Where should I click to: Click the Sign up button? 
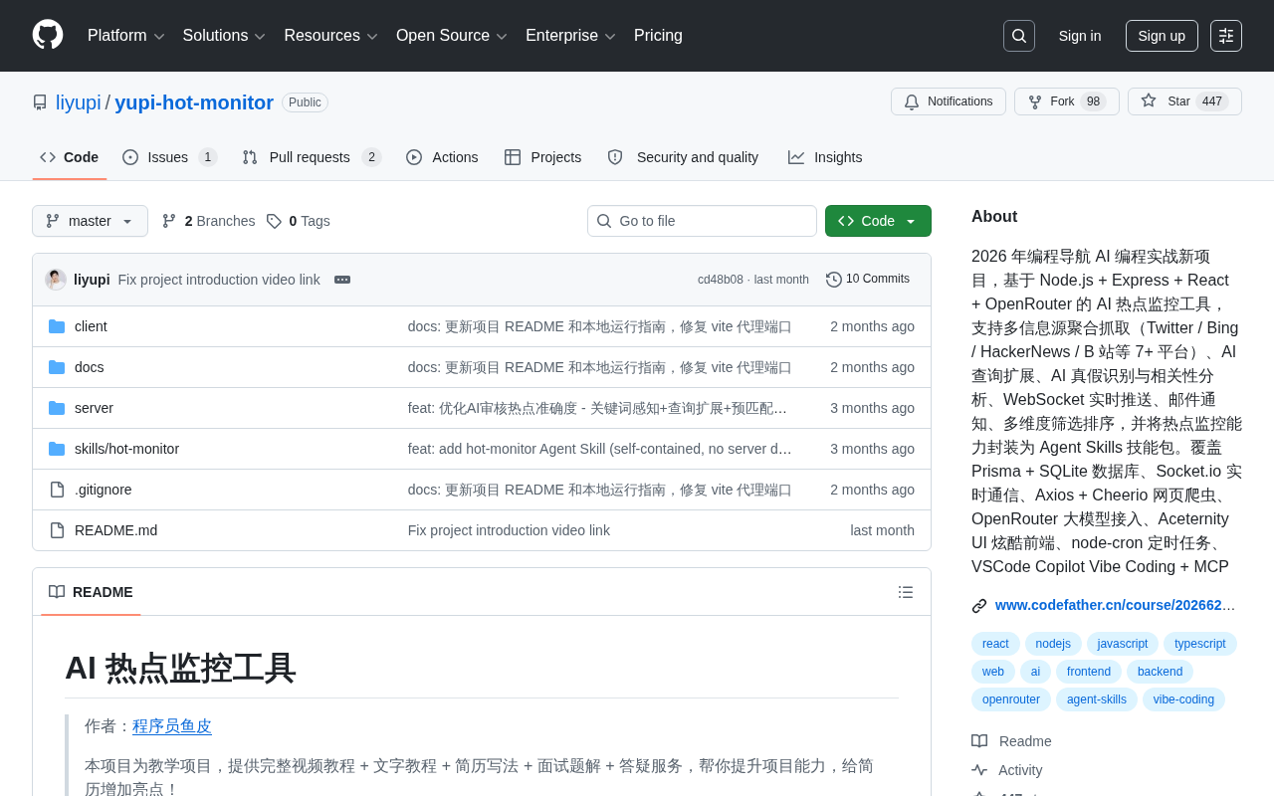point(1162,36)
